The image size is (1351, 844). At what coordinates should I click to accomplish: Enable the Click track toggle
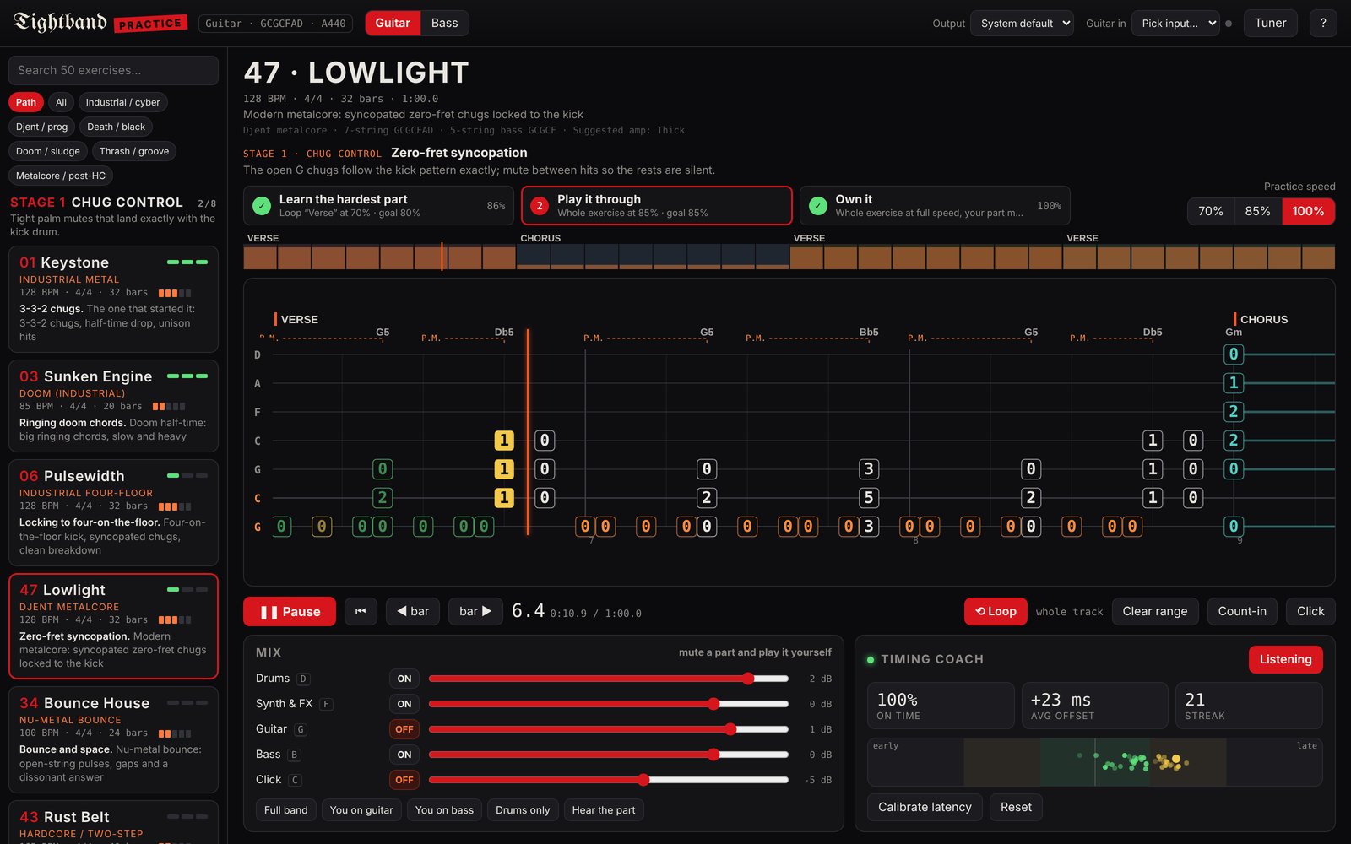point(404,780)
